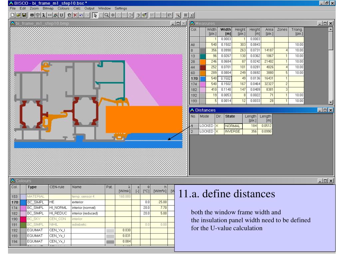
Task: Click the Open file folder icon
Action: 18,15
